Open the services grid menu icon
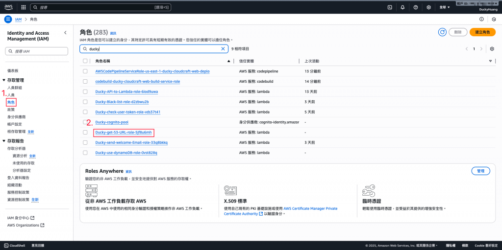502x250 pixels. [24, 7]
